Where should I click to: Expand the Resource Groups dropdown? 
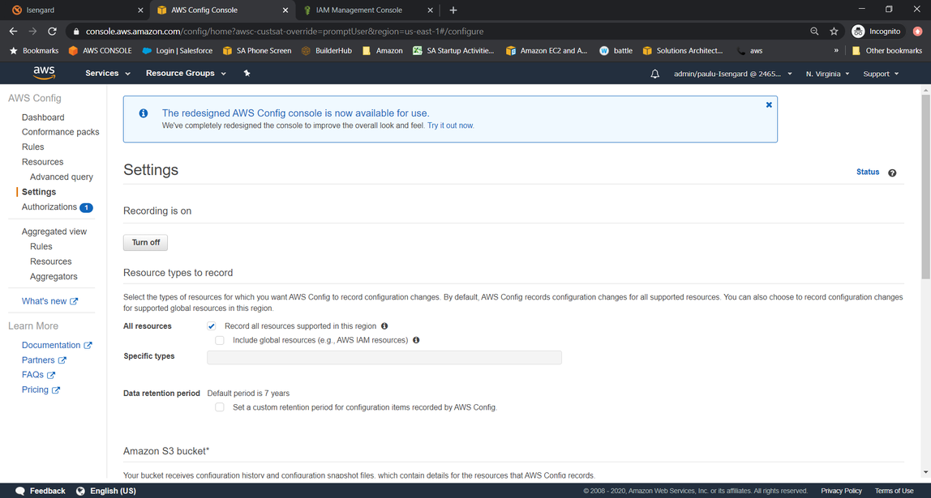click(x=186, y=74)
